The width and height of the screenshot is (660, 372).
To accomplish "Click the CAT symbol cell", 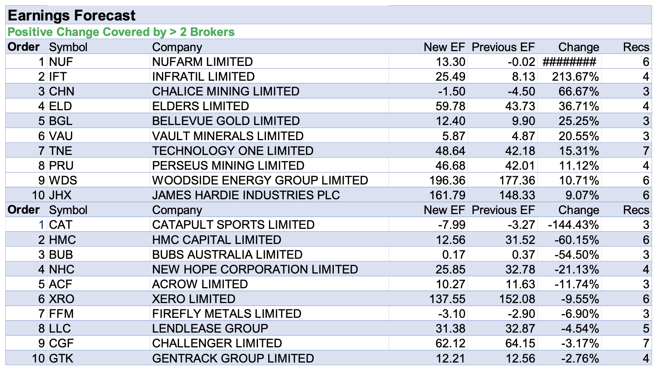I will (x=61, y=225).
